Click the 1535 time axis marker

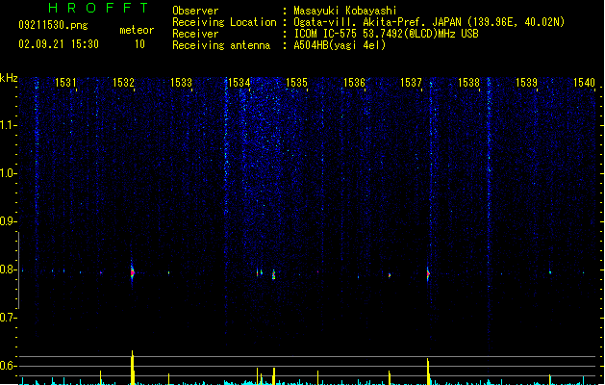pos(296,82)
